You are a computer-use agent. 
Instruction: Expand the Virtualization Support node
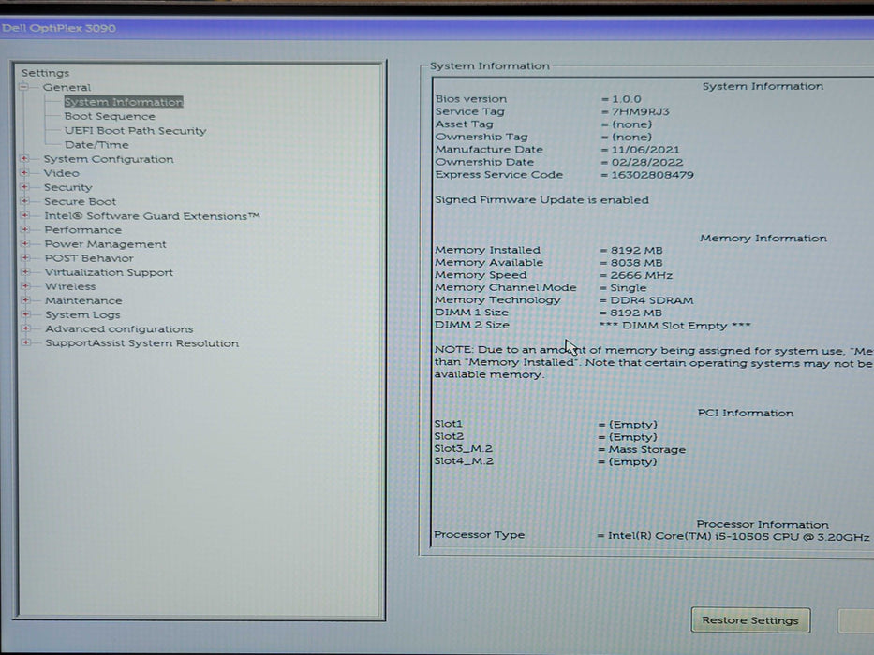click(x=25, y=271)
